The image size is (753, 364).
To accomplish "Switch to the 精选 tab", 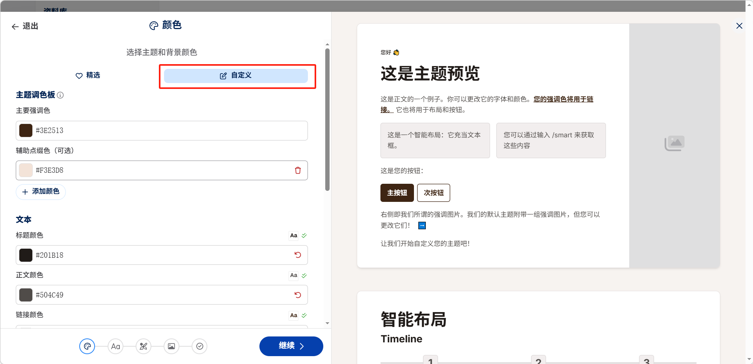I will pyautogui.click(x=88, y=76).
